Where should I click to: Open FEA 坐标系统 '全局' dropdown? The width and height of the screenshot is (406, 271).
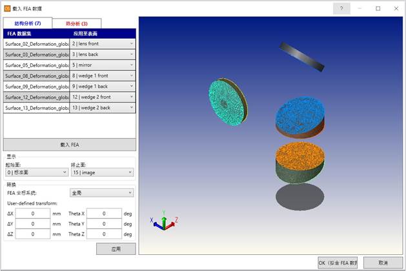pyautogui.click(x=102, y=192)
